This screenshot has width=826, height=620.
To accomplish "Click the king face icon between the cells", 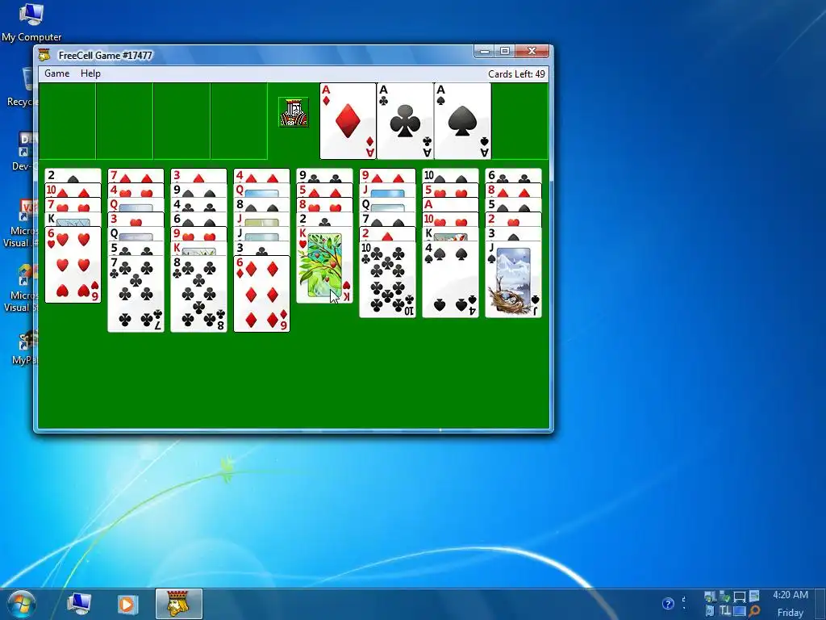I will tap(294, 112).
